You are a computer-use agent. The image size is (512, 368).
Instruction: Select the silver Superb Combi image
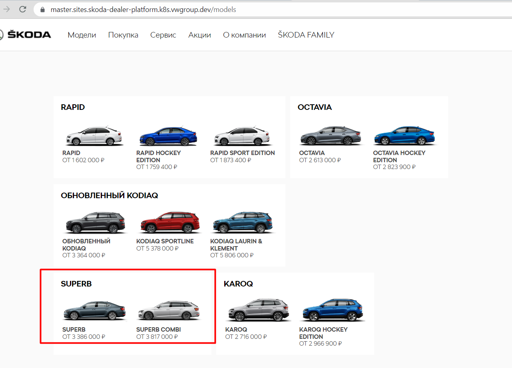[169, 311]
